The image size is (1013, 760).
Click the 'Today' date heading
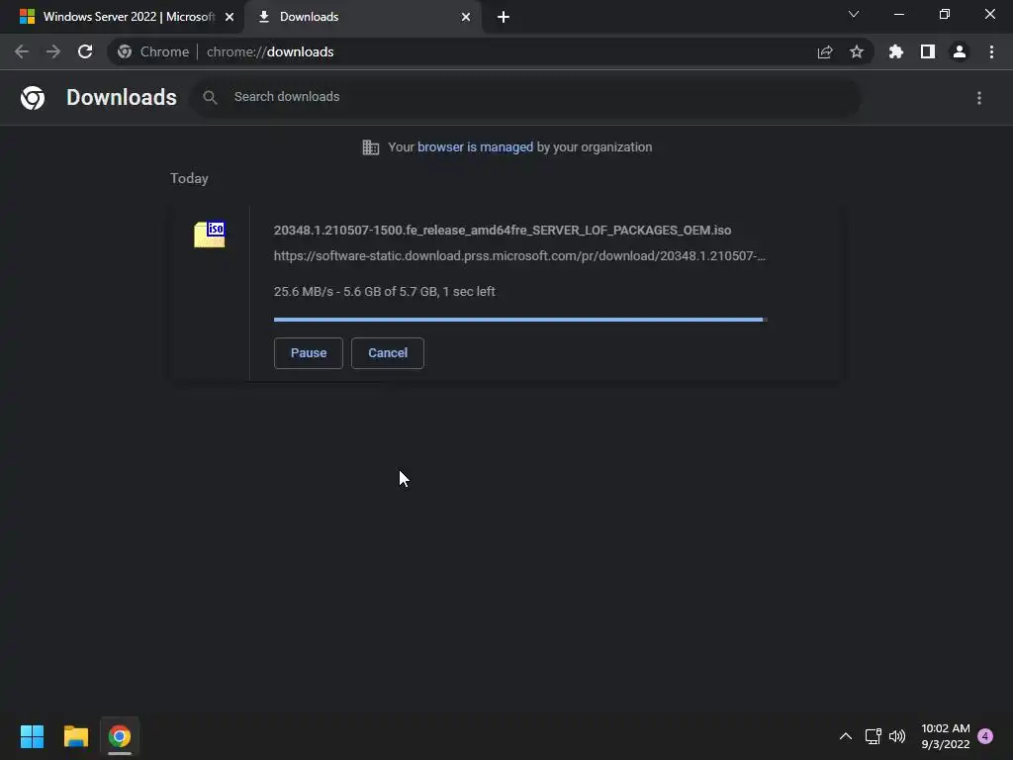point(189,178)
